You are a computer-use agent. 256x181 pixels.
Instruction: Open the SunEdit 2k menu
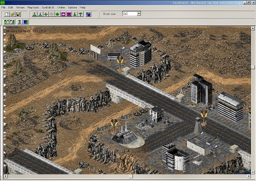coord(48,7)
